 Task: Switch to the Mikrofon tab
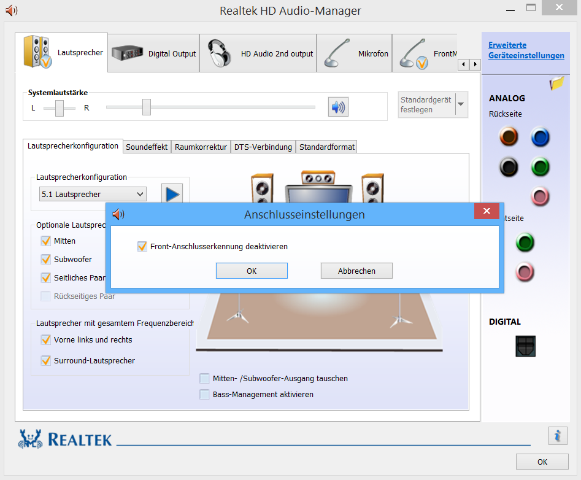tap(355, 53)
